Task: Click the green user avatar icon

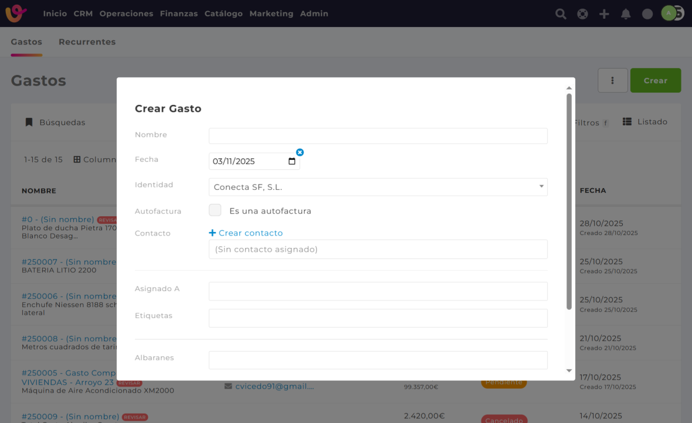Action: (x=669, y=13)
